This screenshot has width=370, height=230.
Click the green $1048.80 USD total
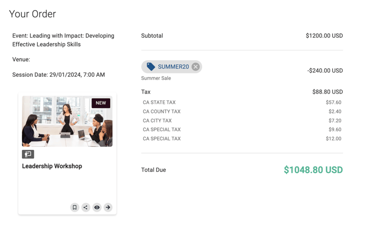click(x=313, y=170)
